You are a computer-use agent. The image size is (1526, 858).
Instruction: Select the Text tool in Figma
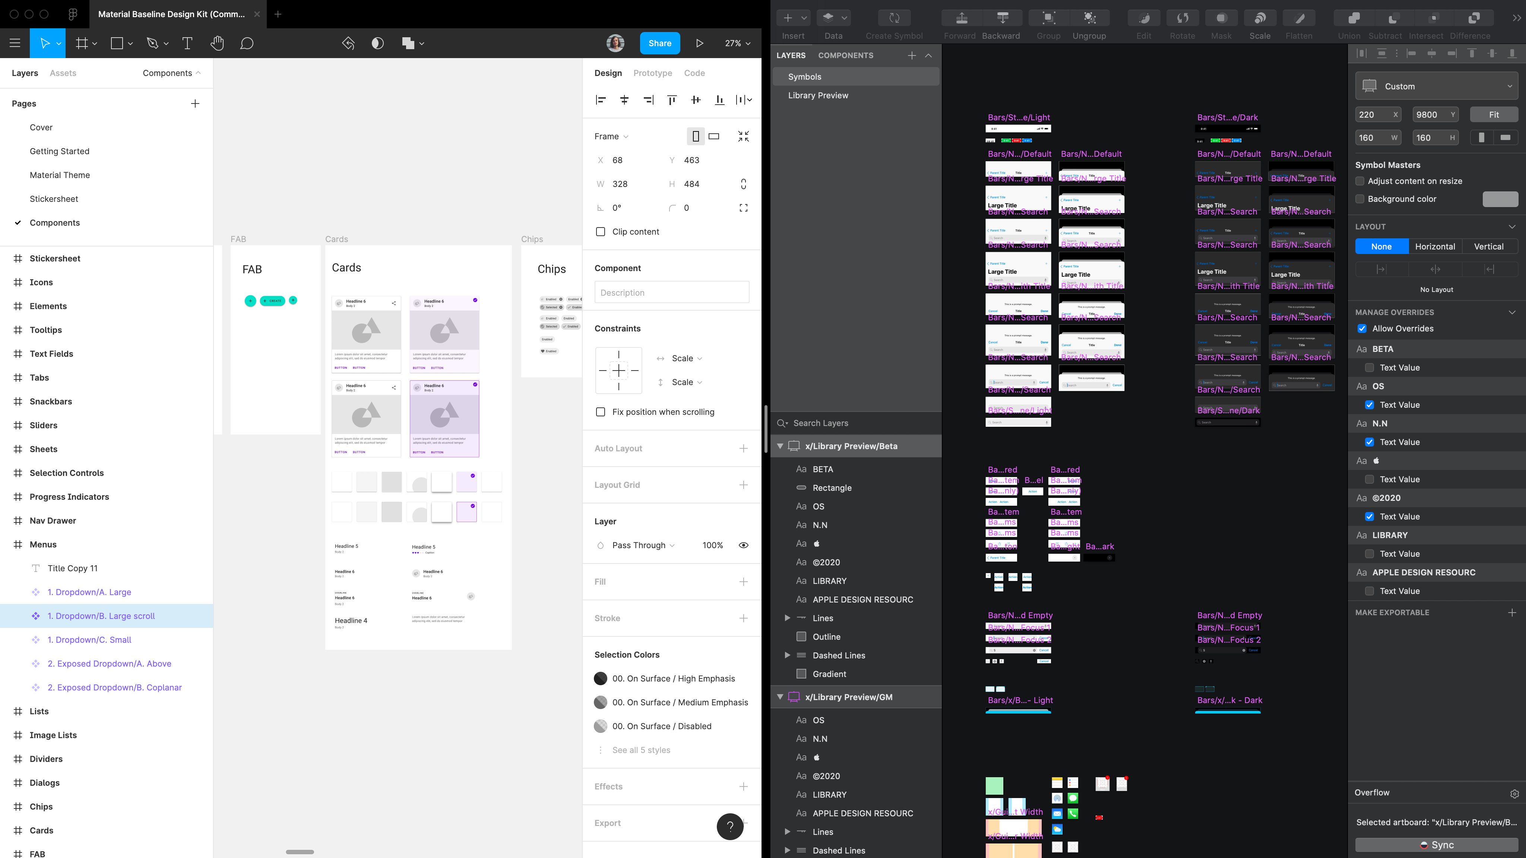pyautogui.click(x=187, y=43)
